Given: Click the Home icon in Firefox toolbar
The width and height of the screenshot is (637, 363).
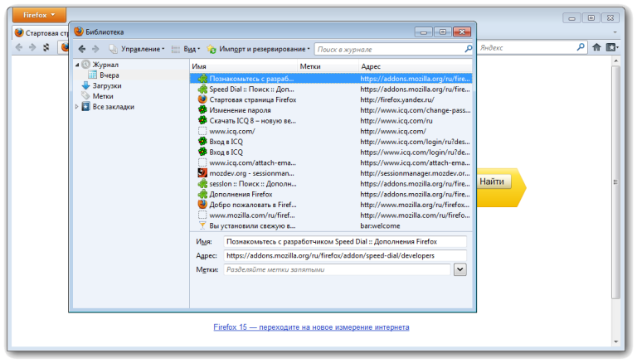Looking at the screenshot, I should [x=596, y=47].
